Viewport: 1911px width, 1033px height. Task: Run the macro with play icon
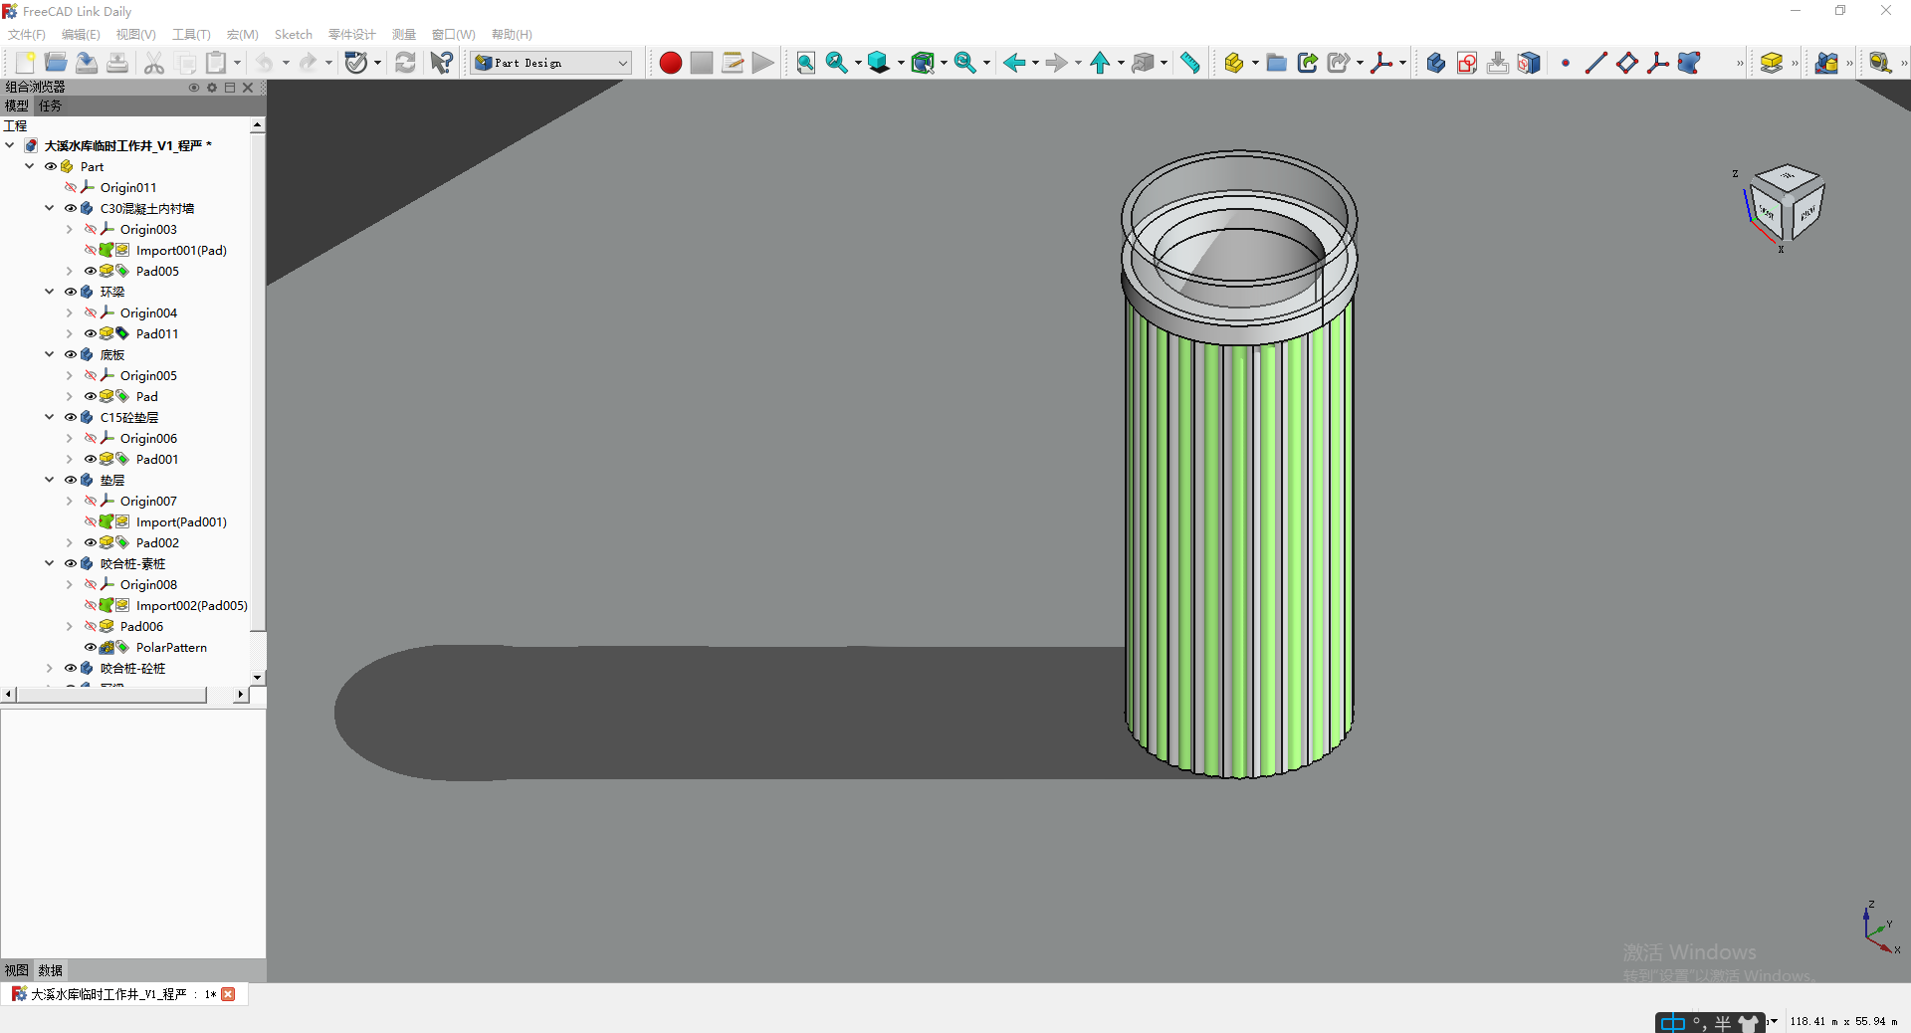pos(763,63)
